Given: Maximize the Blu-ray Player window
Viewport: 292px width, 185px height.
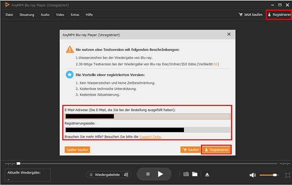Looking at the screenshot, I should pyautogui.click(x=280, y=5).
